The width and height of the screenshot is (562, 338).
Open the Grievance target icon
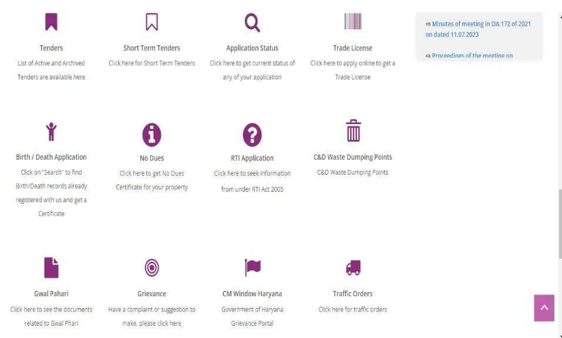pyautogui.click(x=152, y=267)
